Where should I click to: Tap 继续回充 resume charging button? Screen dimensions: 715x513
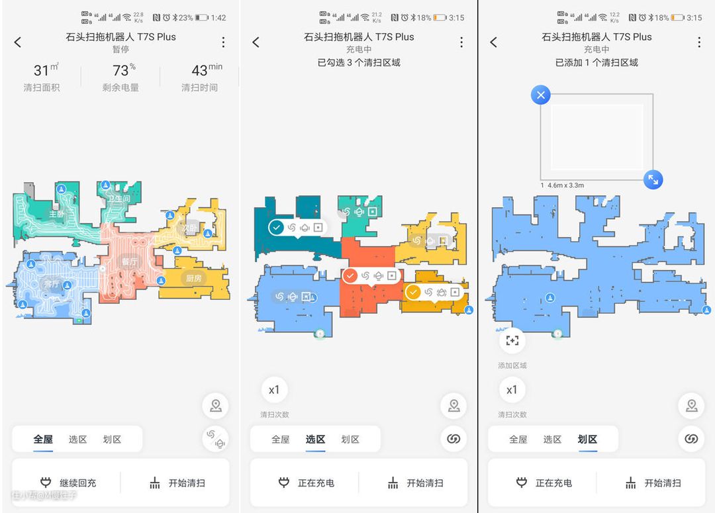tap(68, 483)
